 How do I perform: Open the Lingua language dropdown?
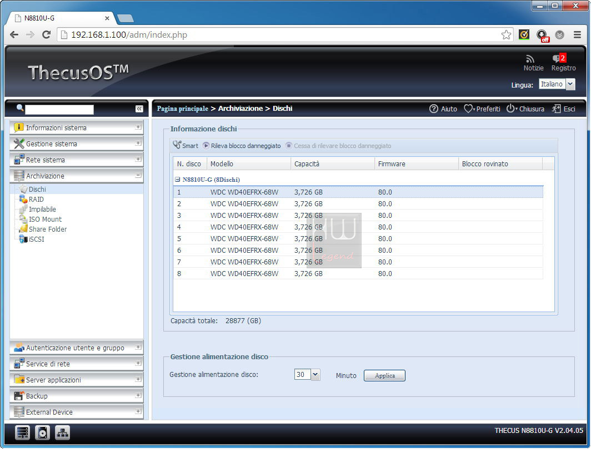(570, 84)
